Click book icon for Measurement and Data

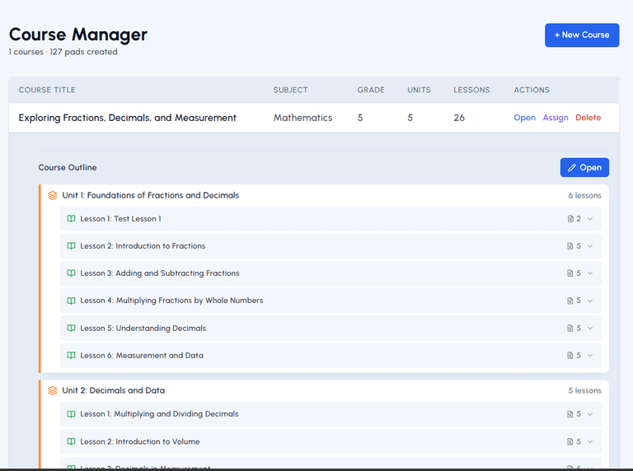[71, 355]
